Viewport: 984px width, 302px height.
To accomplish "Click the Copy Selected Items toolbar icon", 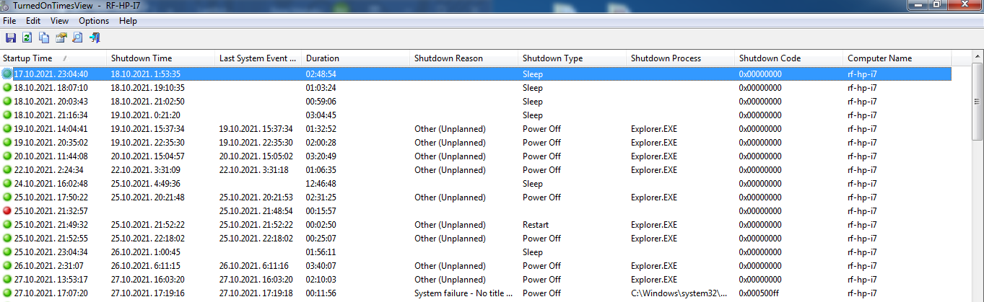I will point(44,38).
